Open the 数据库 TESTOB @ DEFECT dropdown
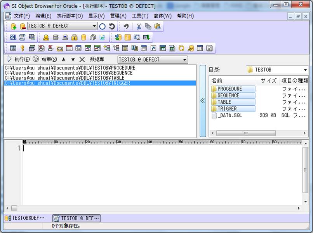This screenshot has width=313, height=233. point(184,60)
